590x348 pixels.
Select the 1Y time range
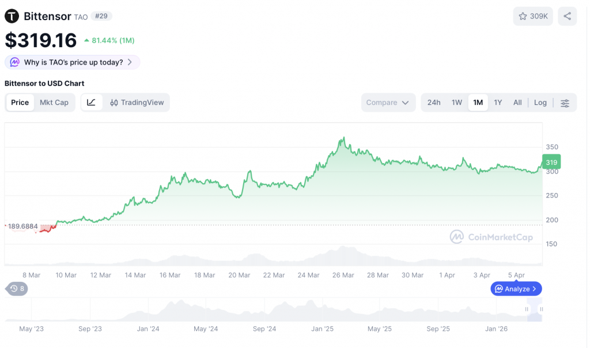[498, 103]
